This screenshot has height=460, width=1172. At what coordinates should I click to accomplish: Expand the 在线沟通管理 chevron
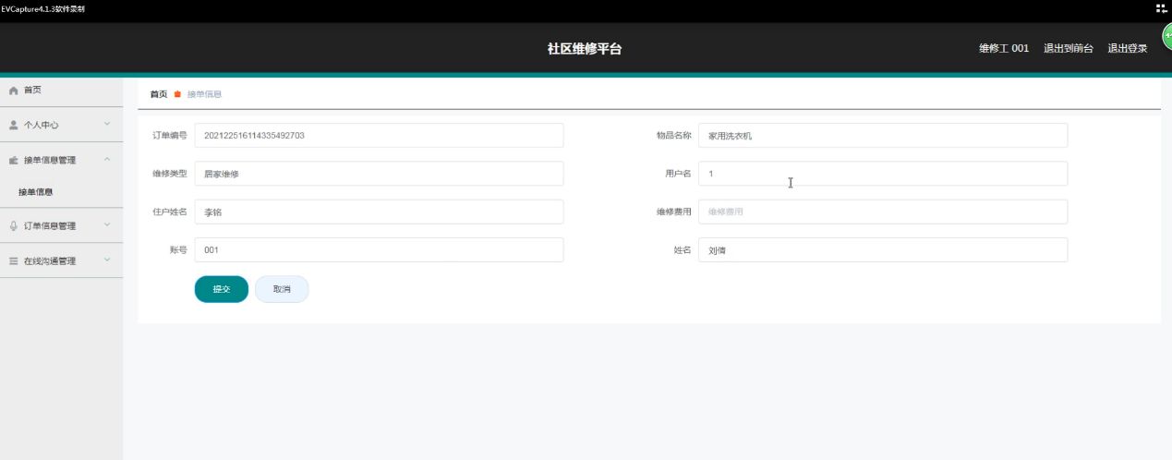(x=107, y=260)
